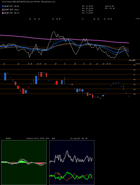Click the white DOW MT legend swatch

click(3, 10)
